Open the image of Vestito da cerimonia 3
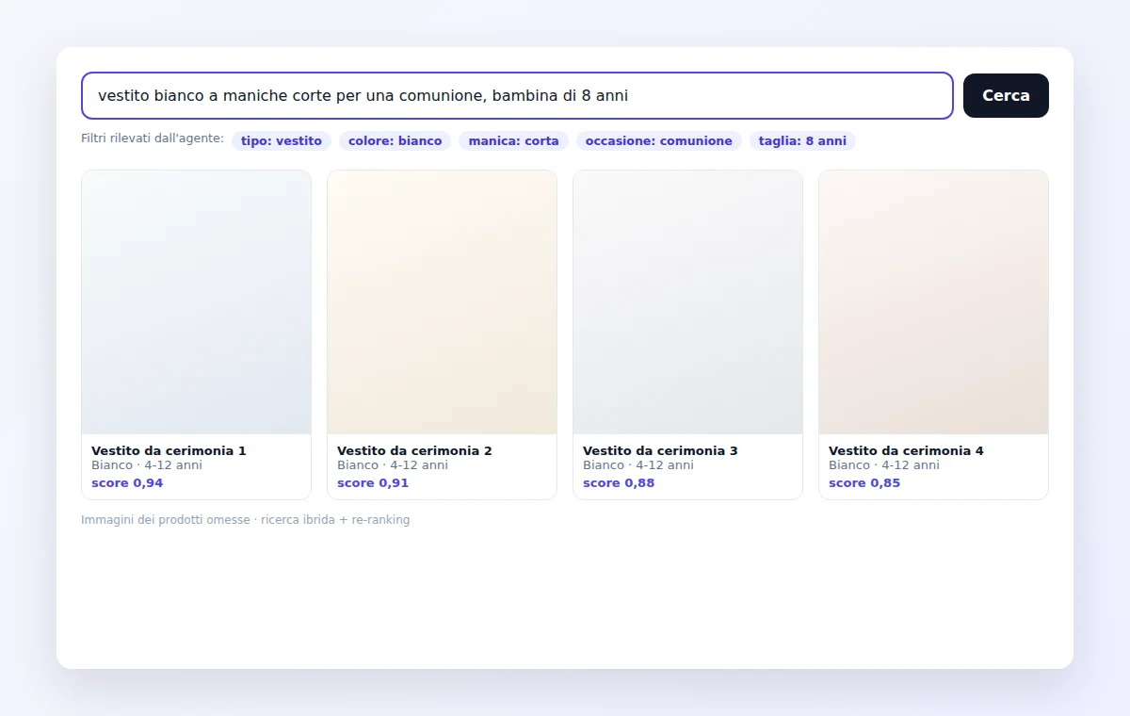The image size is (1130, 716). point(687,302)
